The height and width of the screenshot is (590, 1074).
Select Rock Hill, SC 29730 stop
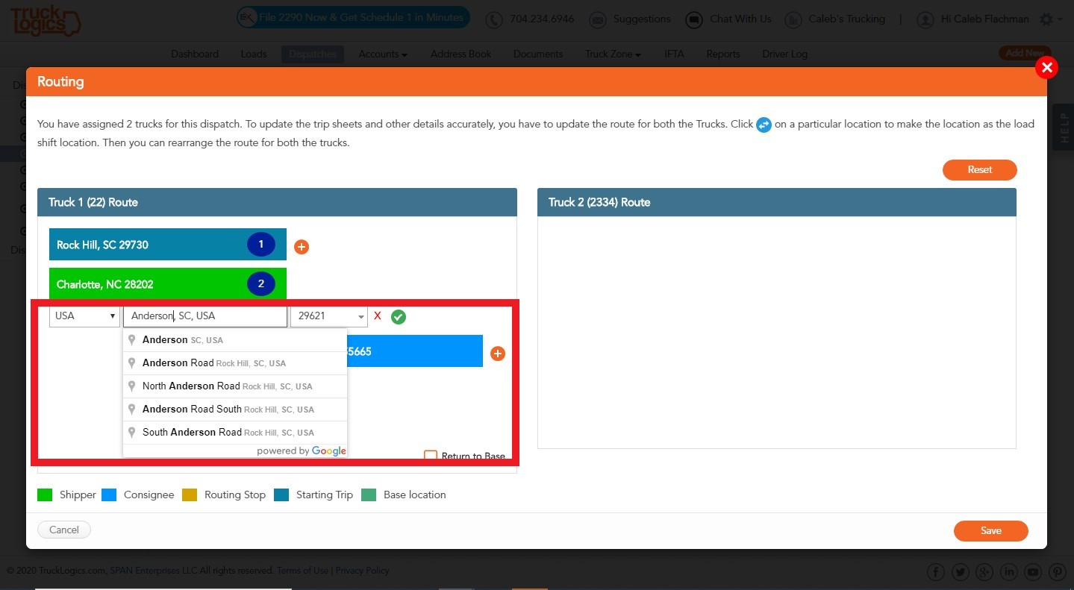[168, 244]
